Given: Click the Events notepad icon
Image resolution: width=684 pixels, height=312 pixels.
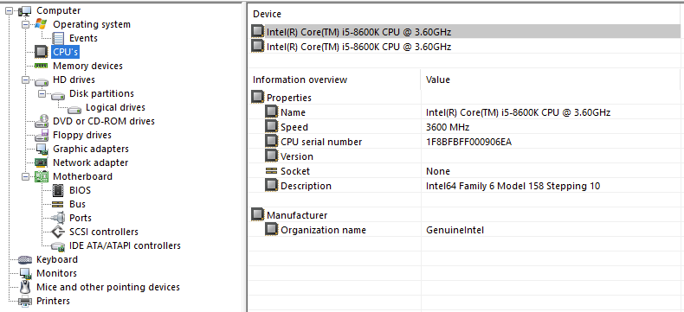Looking at the screenshot, I should pos(58,38).
